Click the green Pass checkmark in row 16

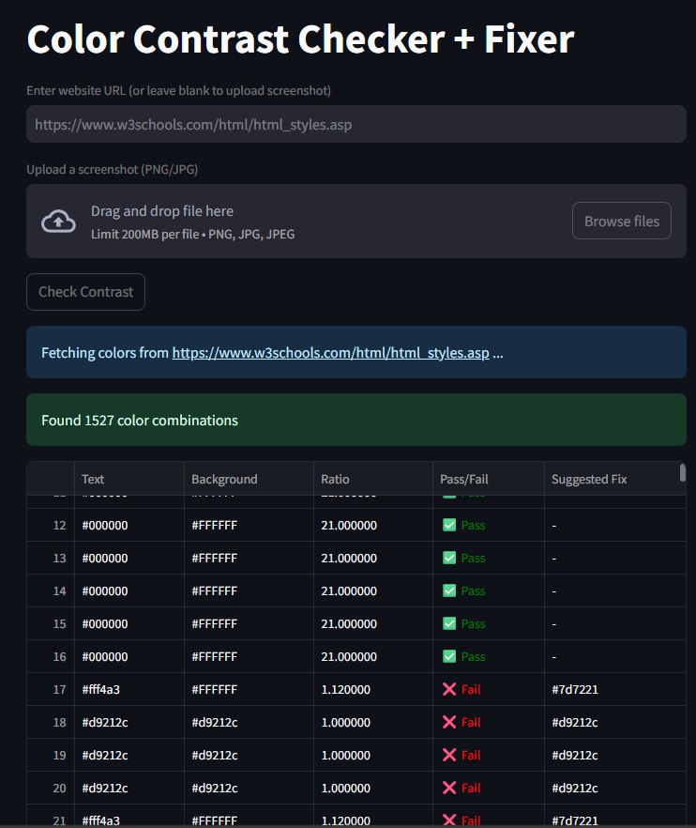[449, 656]
